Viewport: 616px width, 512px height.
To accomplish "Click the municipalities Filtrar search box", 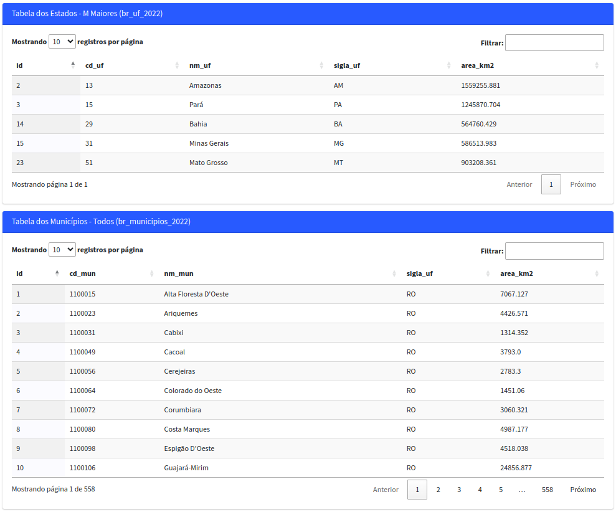I will (x=554, y=250).
